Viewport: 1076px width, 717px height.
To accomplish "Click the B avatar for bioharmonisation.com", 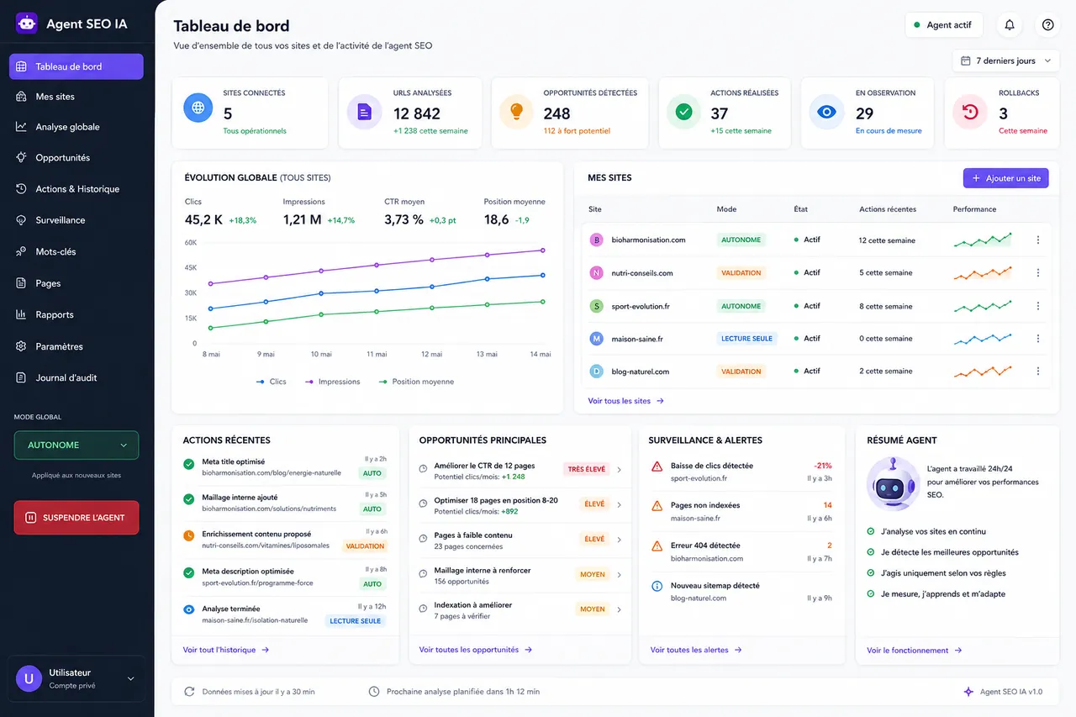I will click(x=597, y=240).
